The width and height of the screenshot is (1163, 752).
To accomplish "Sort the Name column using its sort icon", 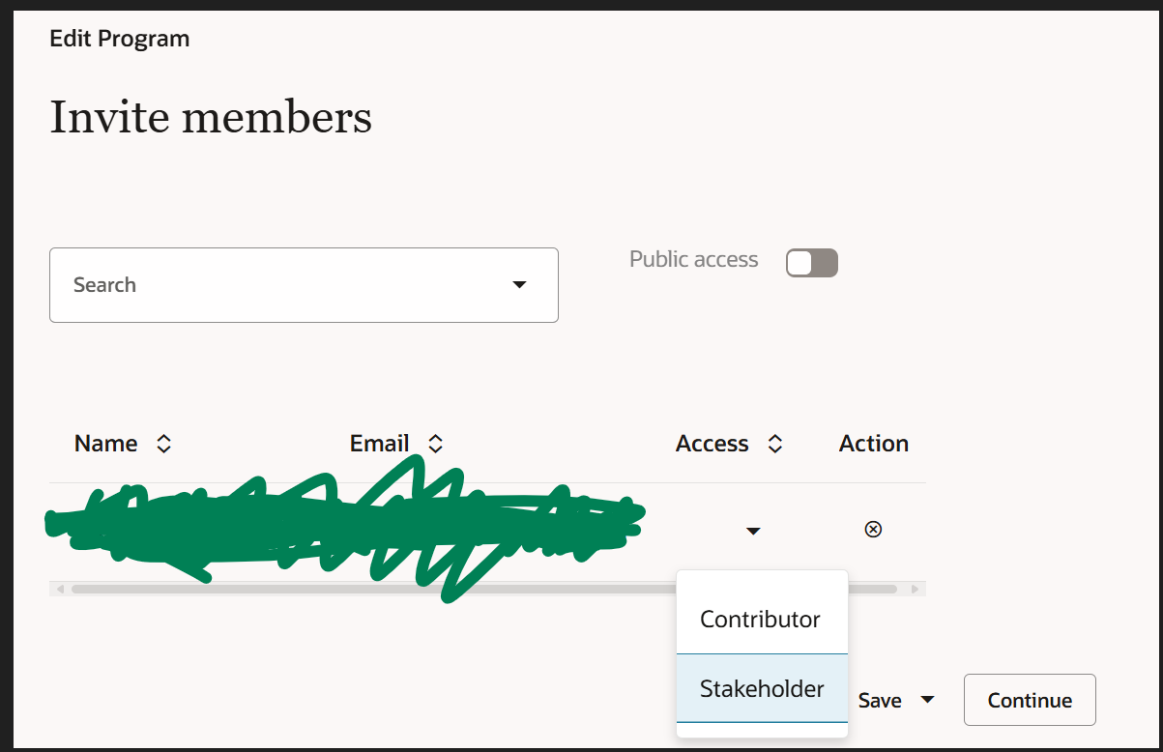I will pos(163,443).
